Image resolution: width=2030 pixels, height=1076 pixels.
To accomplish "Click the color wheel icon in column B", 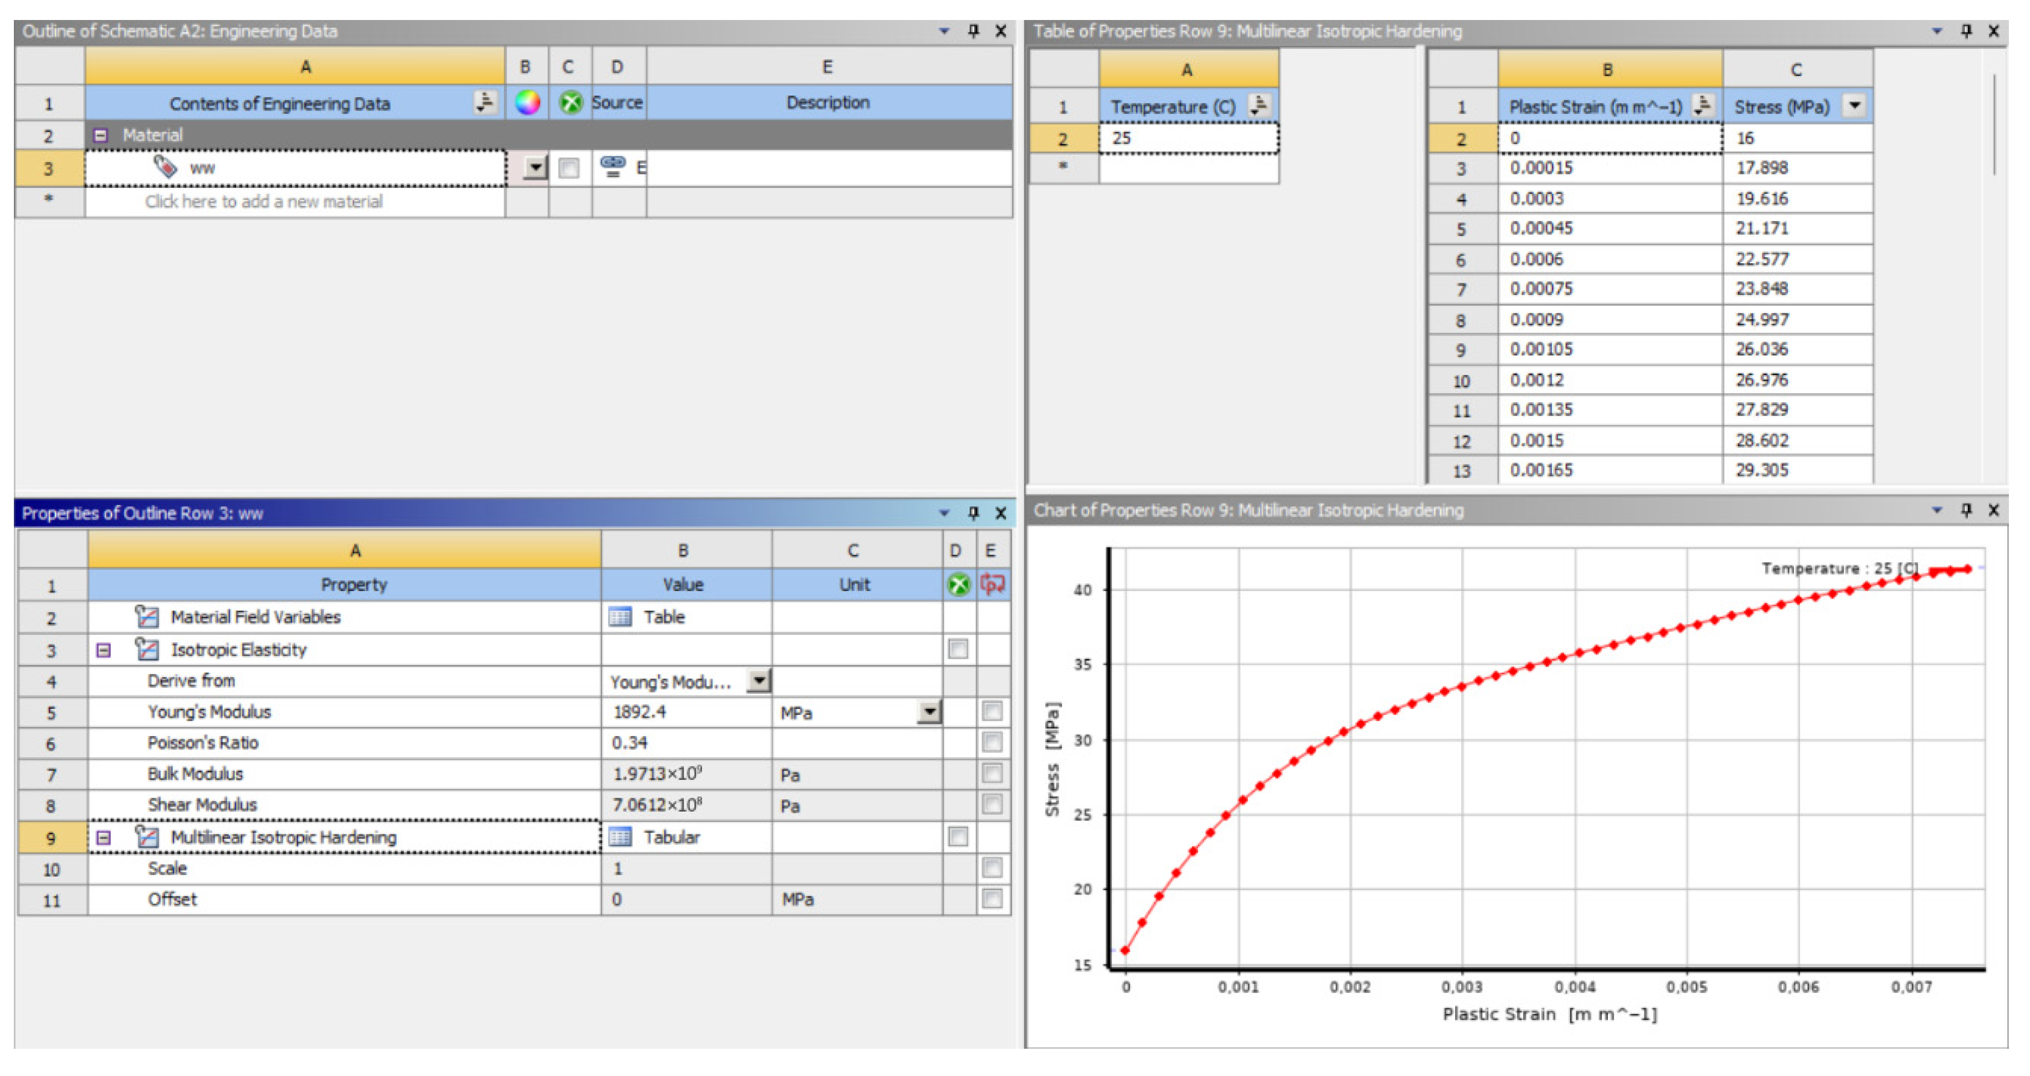I will [x=527, y=102].
